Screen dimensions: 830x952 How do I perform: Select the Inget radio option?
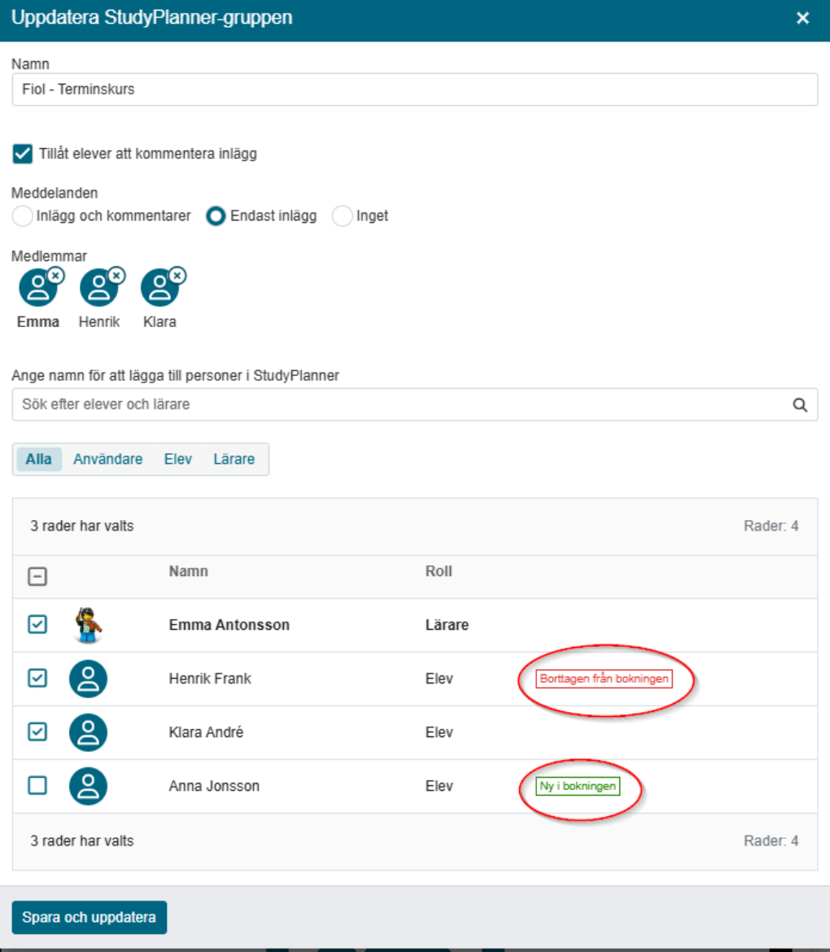(342, 216)
